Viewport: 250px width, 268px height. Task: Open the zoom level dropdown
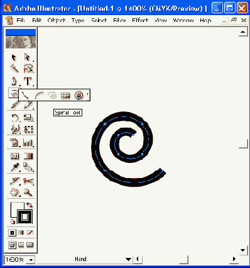point(31,260)
